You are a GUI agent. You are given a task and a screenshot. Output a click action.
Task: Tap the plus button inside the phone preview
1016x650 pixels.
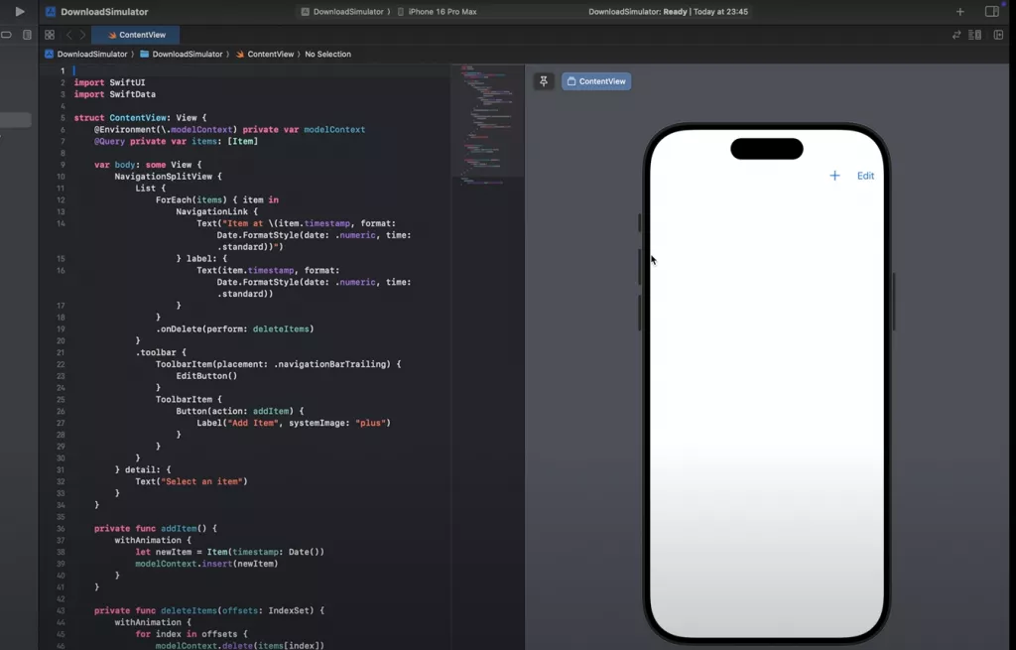pos(833,176)
